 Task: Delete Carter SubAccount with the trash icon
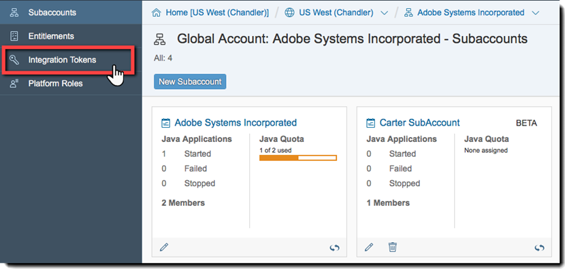[392, 247]
